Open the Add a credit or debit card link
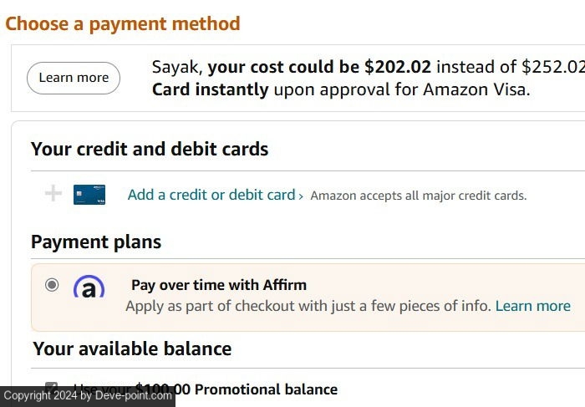585x407 pixels. (211, 195)
